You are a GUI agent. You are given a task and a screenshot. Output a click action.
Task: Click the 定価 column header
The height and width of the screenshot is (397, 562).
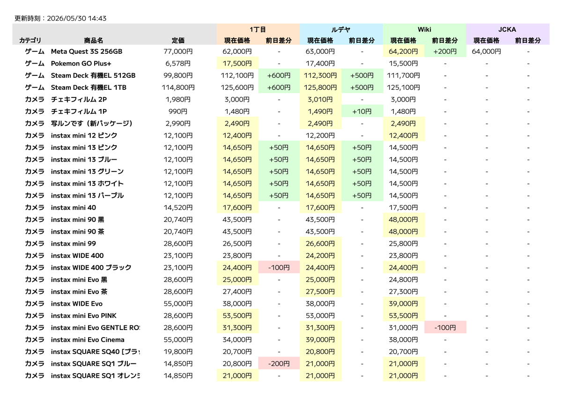pyautogui.click(x=178, y=41)
